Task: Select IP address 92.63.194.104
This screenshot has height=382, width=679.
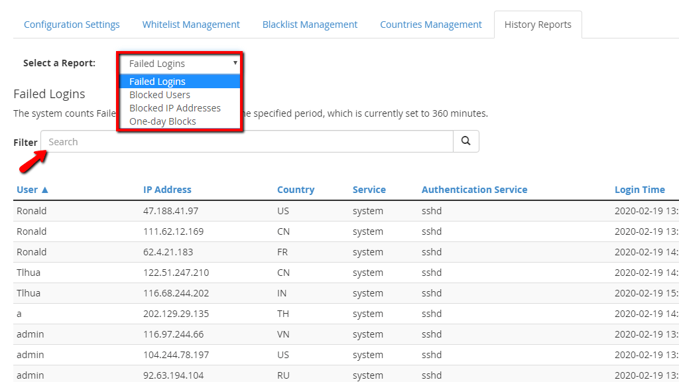Action: [173, 375]
